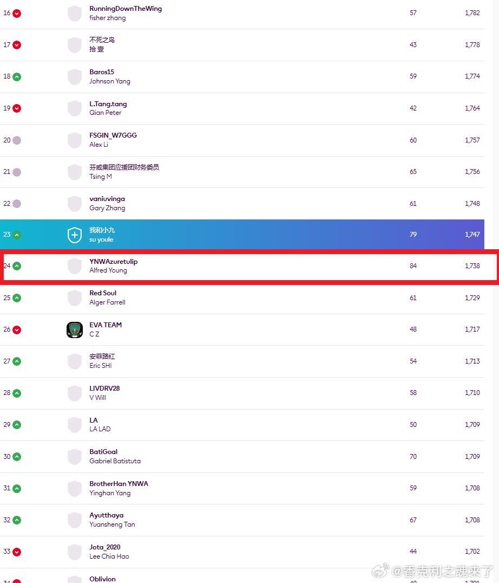This screenshot has height=583, width=499.
Task: Open the Baros15 team page
Action: point(102,72)
